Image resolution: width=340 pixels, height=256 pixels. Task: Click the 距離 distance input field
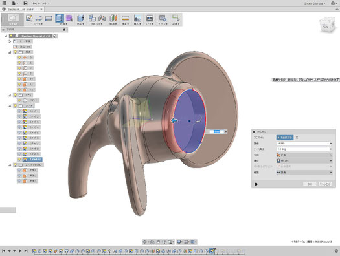304,144
